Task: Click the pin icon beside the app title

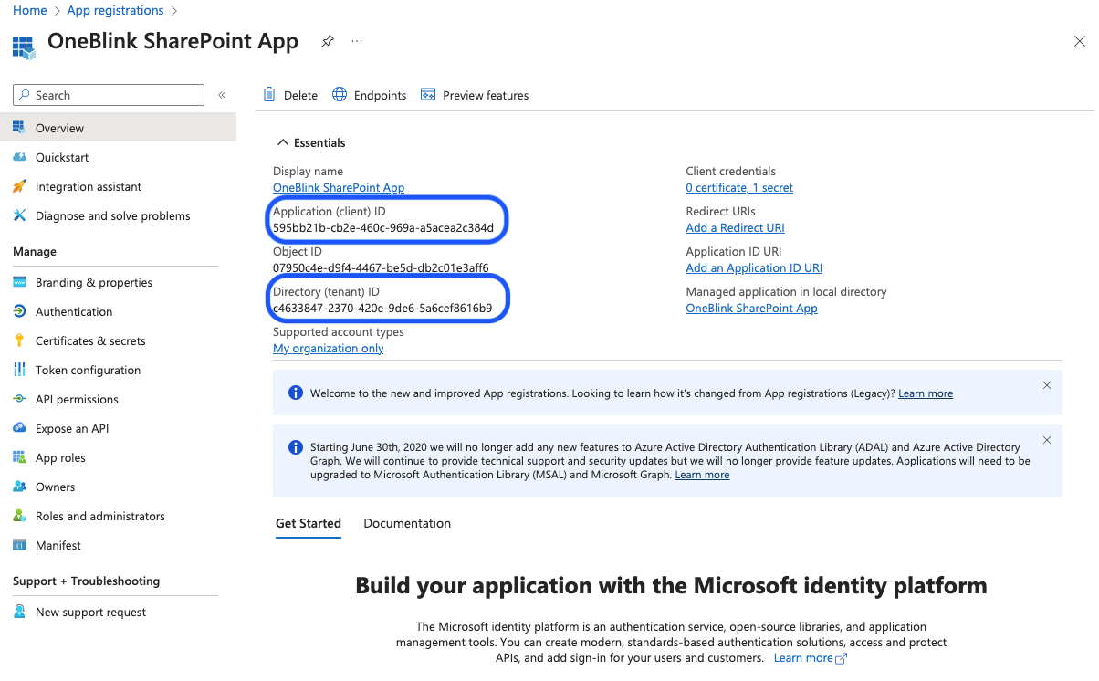Action: pos(327,41)
